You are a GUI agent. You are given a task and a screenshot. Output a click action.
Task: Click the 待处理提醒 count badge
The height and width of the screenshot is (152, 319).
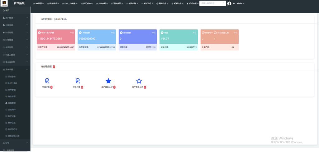pos(54,67)
